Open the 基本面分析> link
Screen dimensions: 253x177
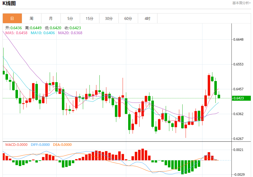pos(242,3)
